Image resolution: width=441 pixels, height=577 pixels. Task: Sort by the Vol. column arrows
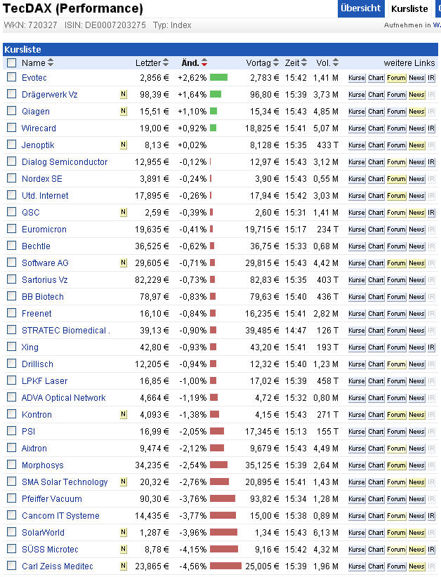(336, 63)
